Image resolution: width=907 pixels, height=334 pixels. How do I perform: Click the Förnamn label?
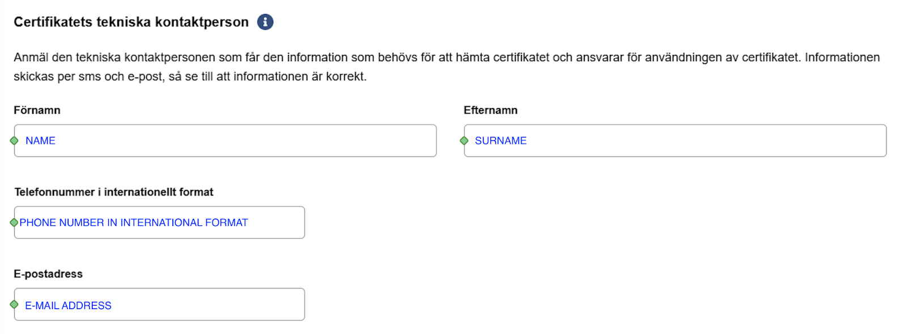point(37,110)
